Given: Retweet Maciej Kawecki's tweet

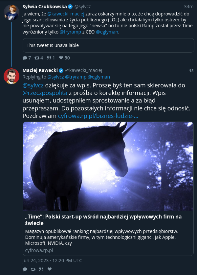Looking at the screenshot, I should [33, 269].
